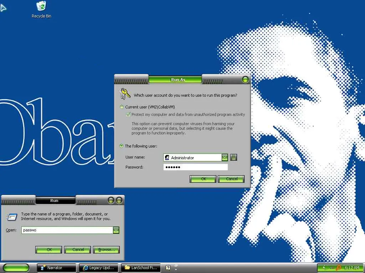Click the Password field in Run As
This screenshot has height=273, width=365.
coord(196,167)
